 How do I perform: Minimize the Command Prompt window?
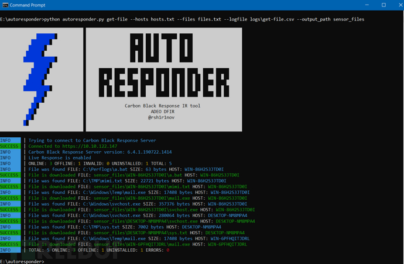pos(367,5)
